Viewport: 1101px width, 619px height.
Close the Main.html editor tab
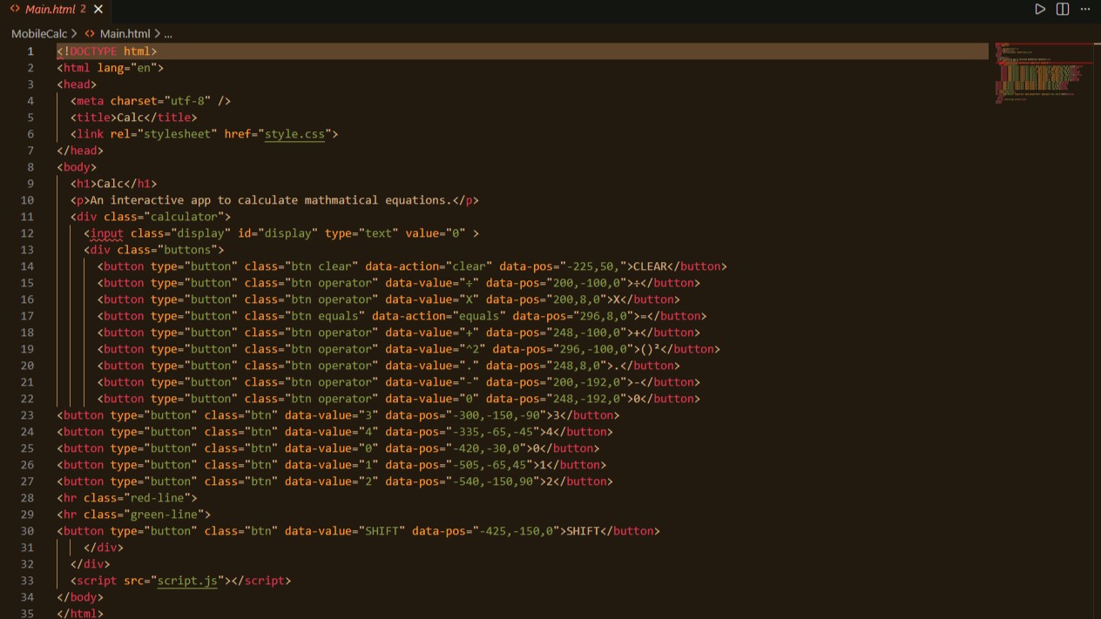(x=98, y=9)
